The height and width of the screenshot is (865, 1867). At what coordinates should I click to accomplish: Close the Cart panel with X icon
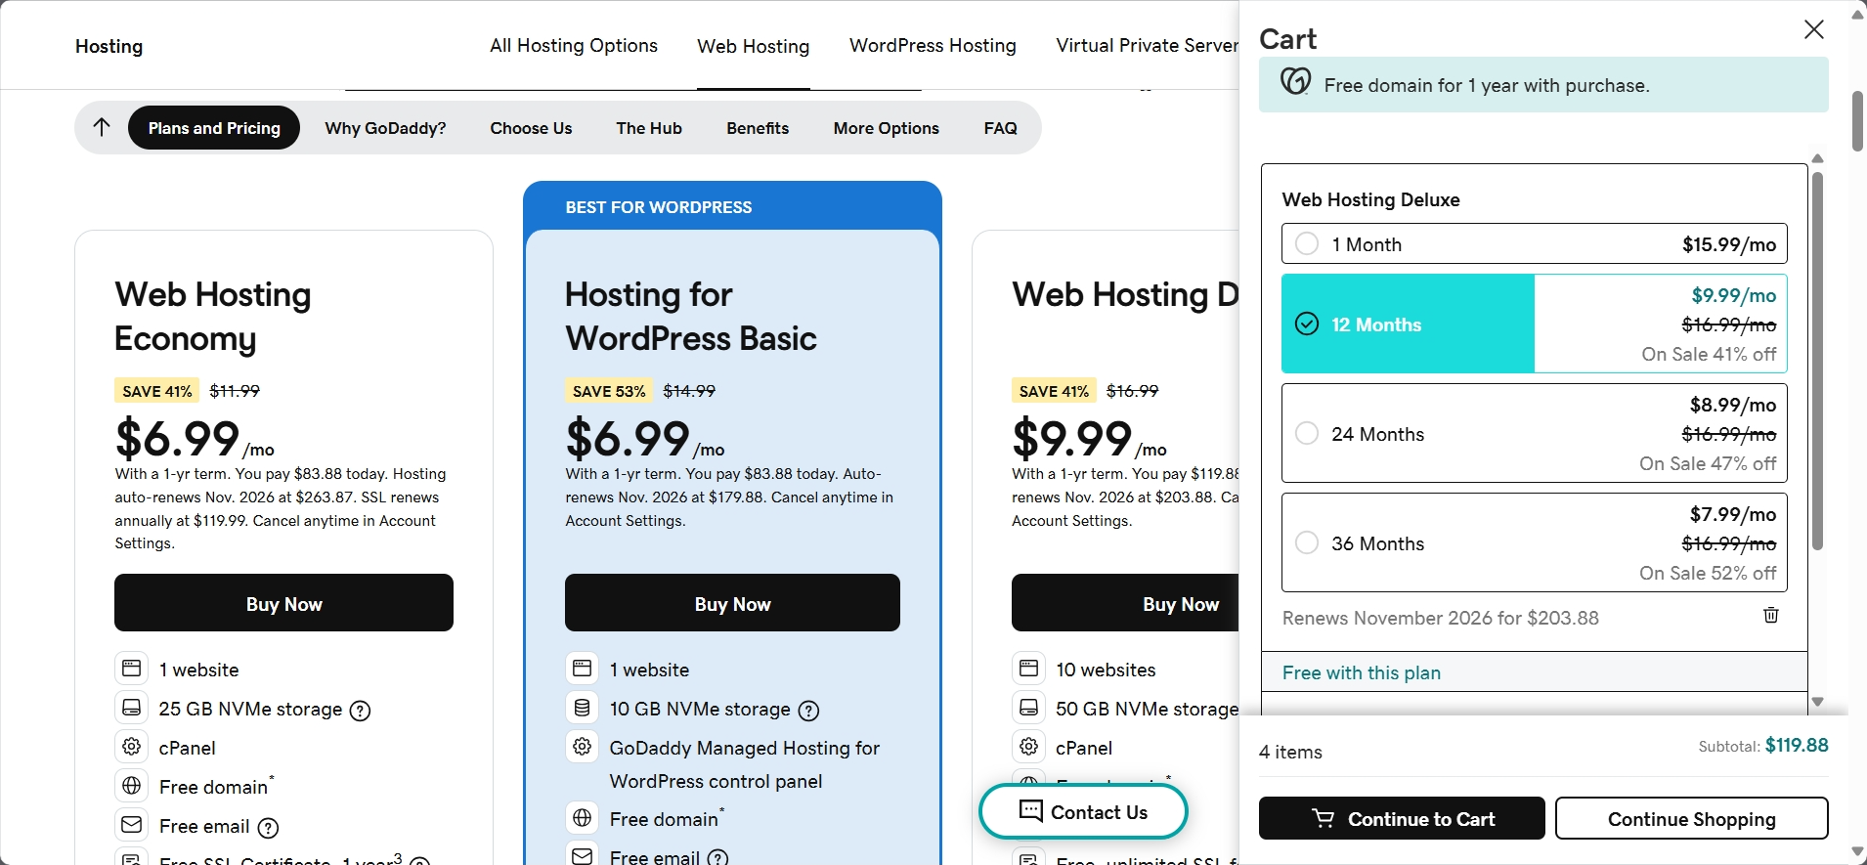pos(1813,29)
